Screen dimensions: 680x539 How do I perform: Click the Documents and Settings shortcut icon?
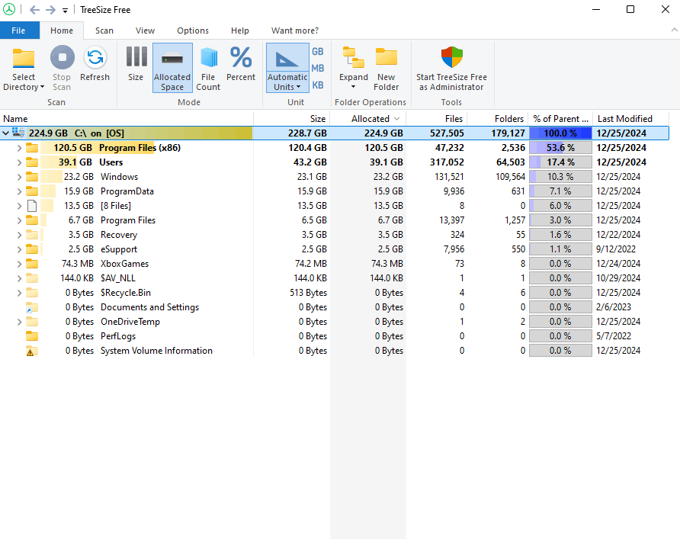point(32,307)
